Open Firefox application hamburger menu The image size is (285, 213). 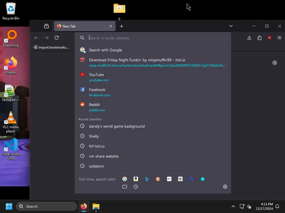[x=279, y=38]
